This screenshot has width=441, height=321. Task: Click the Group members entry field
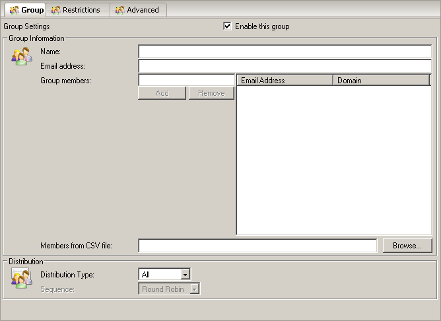pos(186,80)
